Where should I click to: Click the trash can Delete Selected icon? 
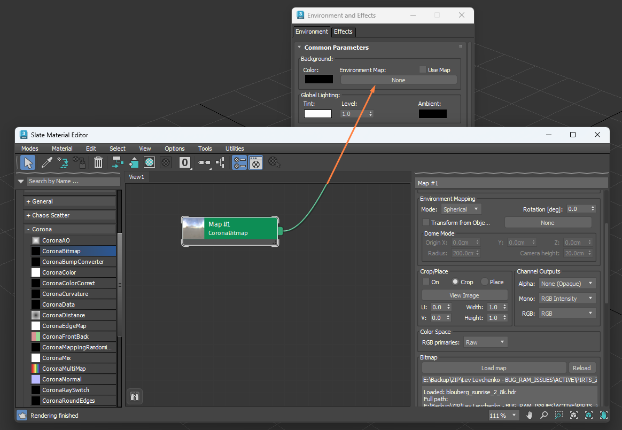tap(98, 162)
